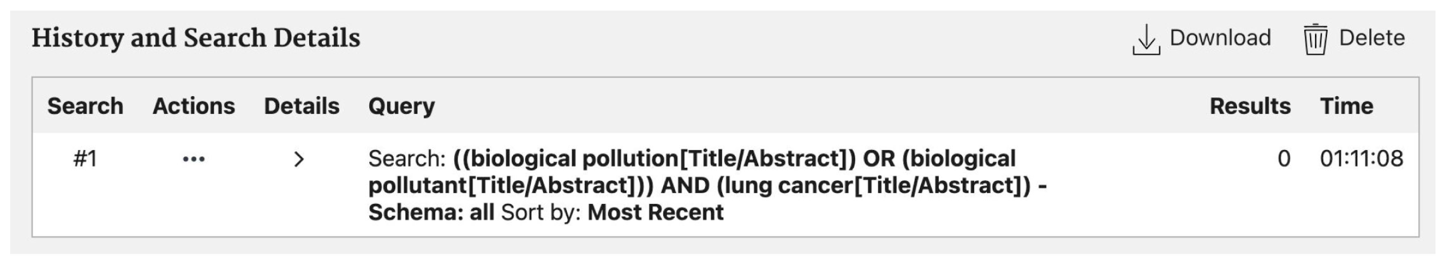Click the Schema: all text

click(431, 212)
